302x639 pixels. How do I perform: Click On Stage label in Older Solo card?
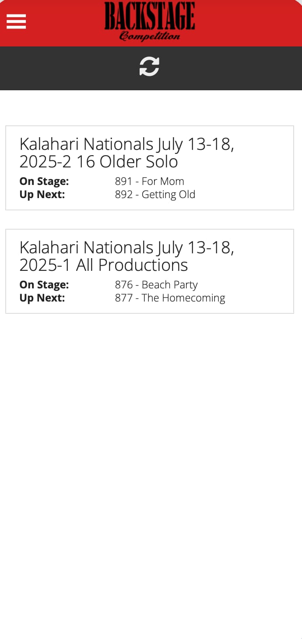(x=44, y=181)
